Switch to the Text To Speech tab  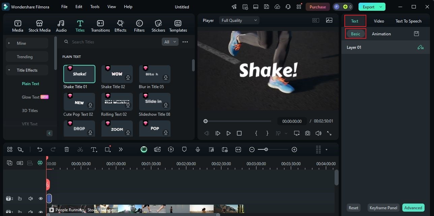[408, 21]
